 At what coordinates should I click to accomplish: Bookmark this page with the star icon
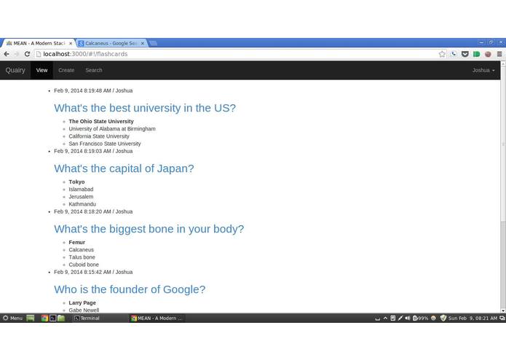pyautogui.click(x=442, y=54)
